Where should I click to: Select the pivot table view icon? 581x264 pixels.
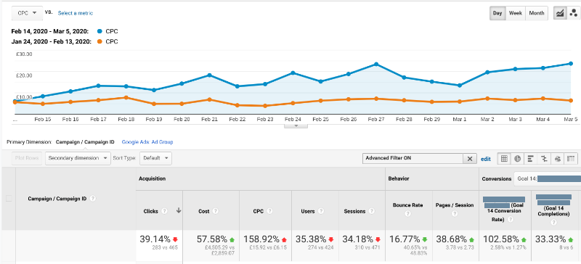tap(571, 159)
